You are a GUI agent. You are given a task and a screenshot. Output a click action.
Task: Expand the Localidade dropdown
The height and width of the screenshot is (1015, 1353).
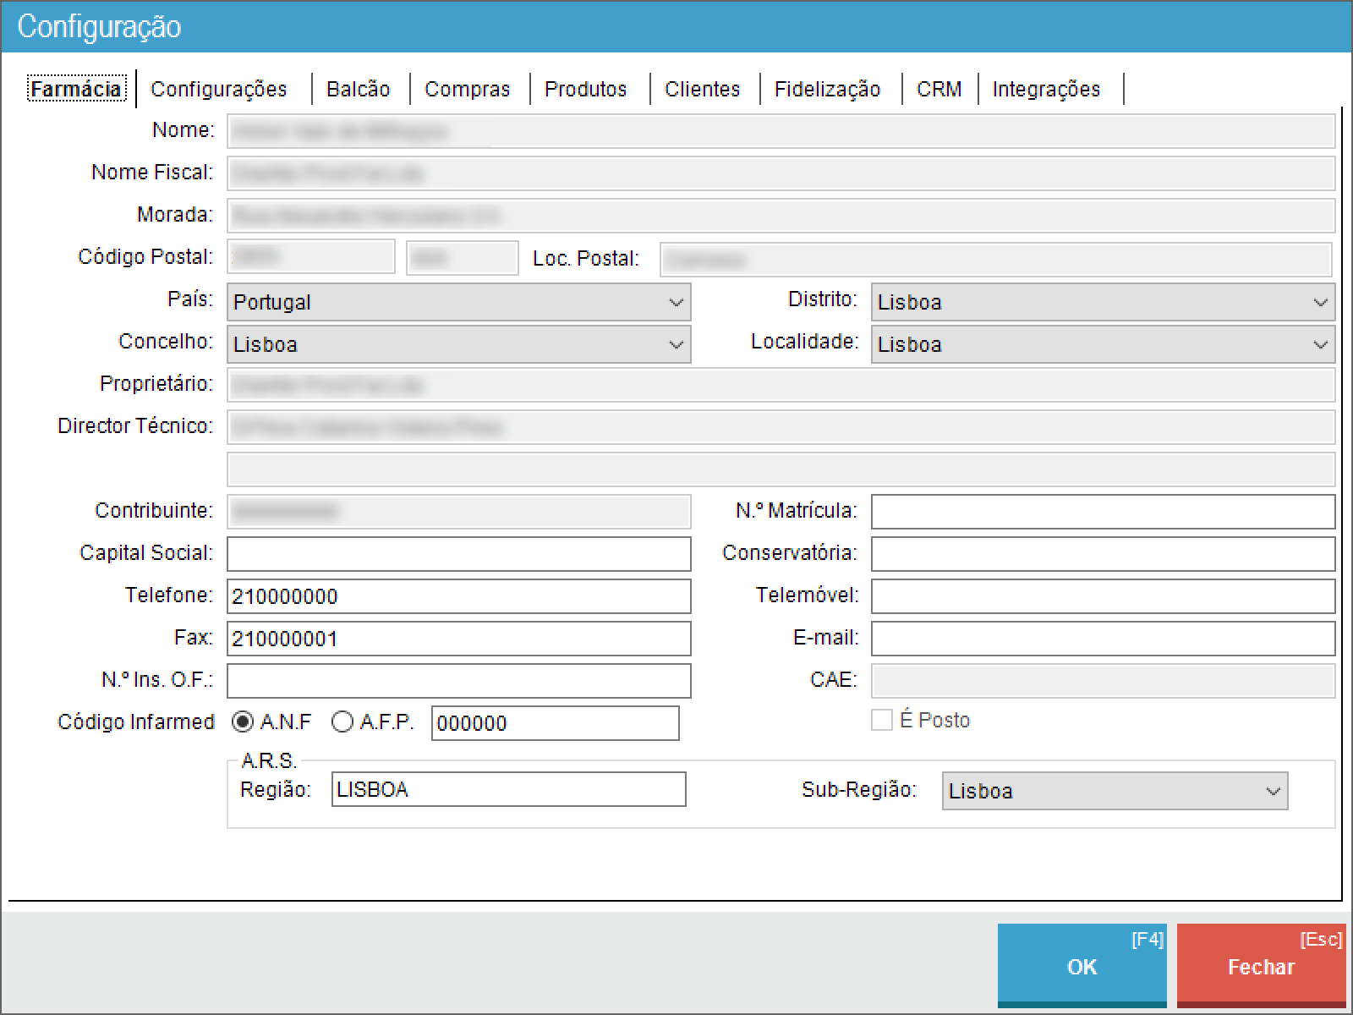(x=1102, y=344)
